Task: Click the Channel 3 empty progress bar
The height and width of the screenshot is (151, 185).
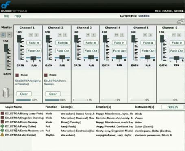Action: [x=81, y=100]
